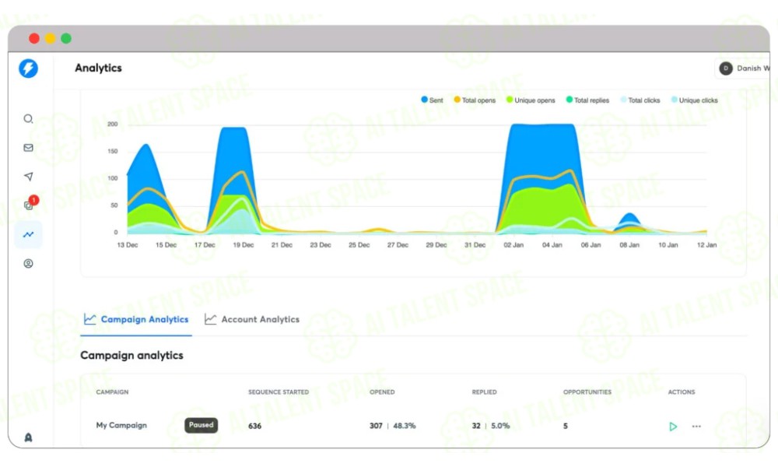Click the 19 Dec x-axis label

click(x=243, y=245)
